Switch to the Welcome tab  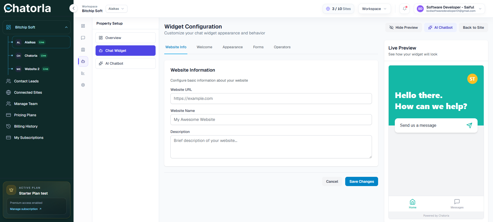(x=205, y=47)
